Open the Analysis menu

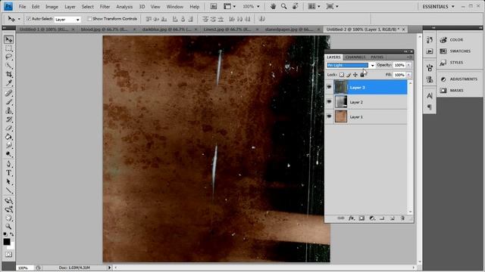coord(124,7)
